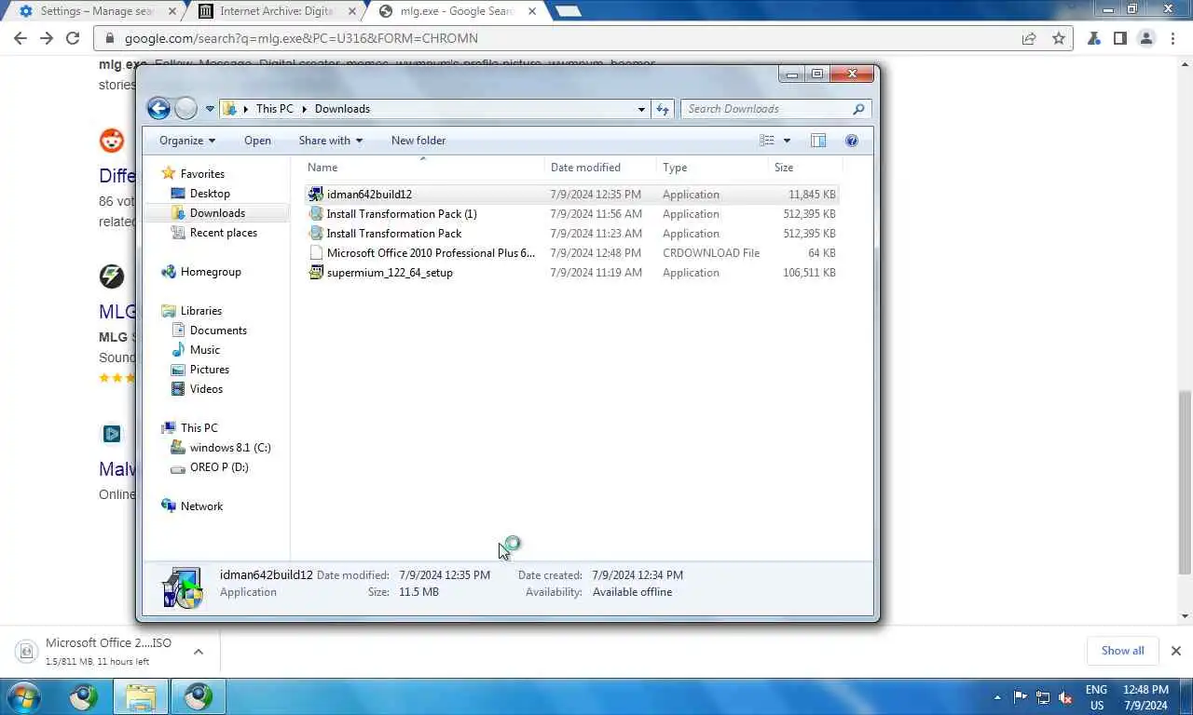1193x715 pixels.
Task: Click the Windows Start button
Action: click(24, 696)
